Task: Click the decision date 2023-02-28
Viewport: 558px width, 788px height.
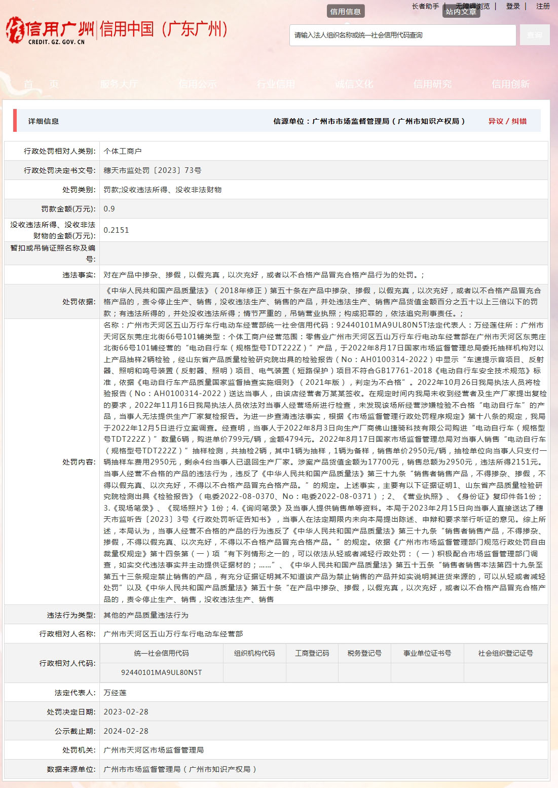Action: point(126,712)
